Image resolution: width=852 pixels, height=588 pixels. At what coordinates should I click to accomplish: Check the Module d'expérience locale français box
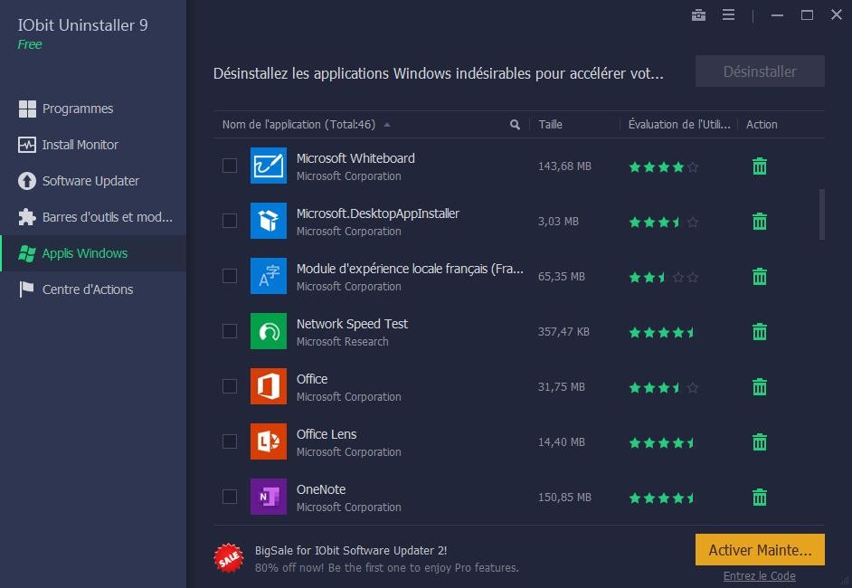(x=230, y=276)
